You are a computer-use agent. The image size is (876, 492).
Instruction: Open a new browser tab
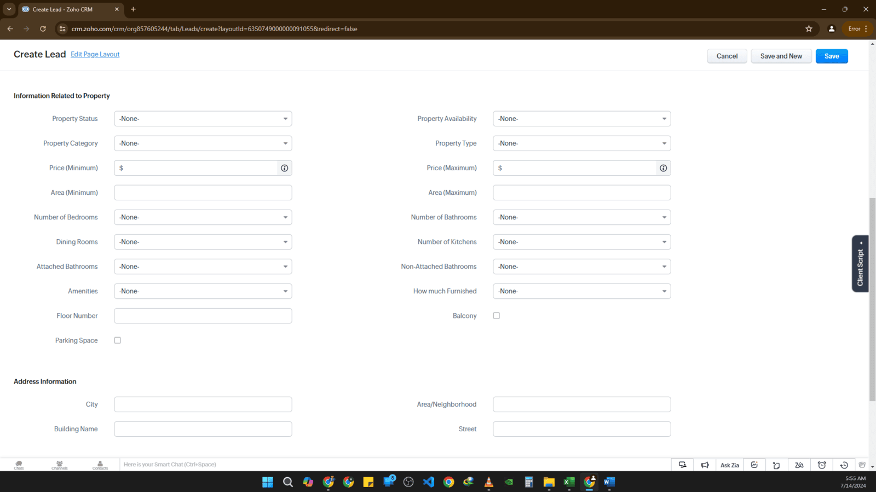pos(133,9)
